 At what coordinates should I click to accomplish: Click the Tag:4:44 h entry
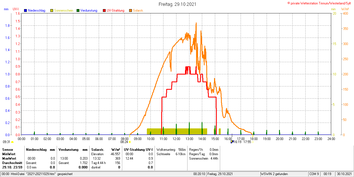98,163
